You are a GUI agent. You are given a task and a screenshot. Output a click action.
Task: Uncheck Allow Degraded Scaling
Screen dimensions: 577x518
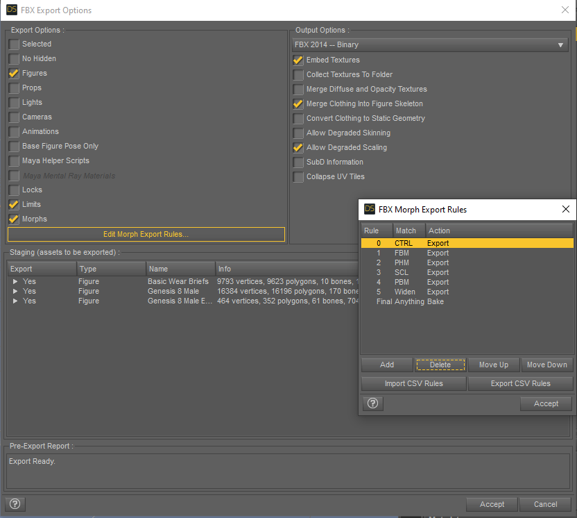click(x=298, y=148)
